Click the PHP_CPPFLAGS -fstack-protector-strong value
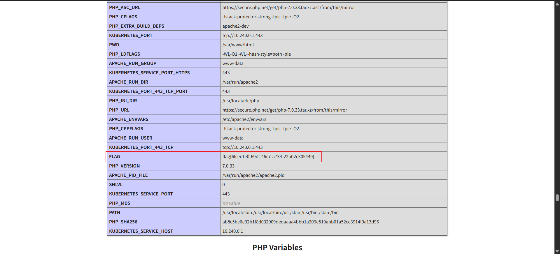The height and width of the screenshot is (254, 560). (x=260, y=129)
